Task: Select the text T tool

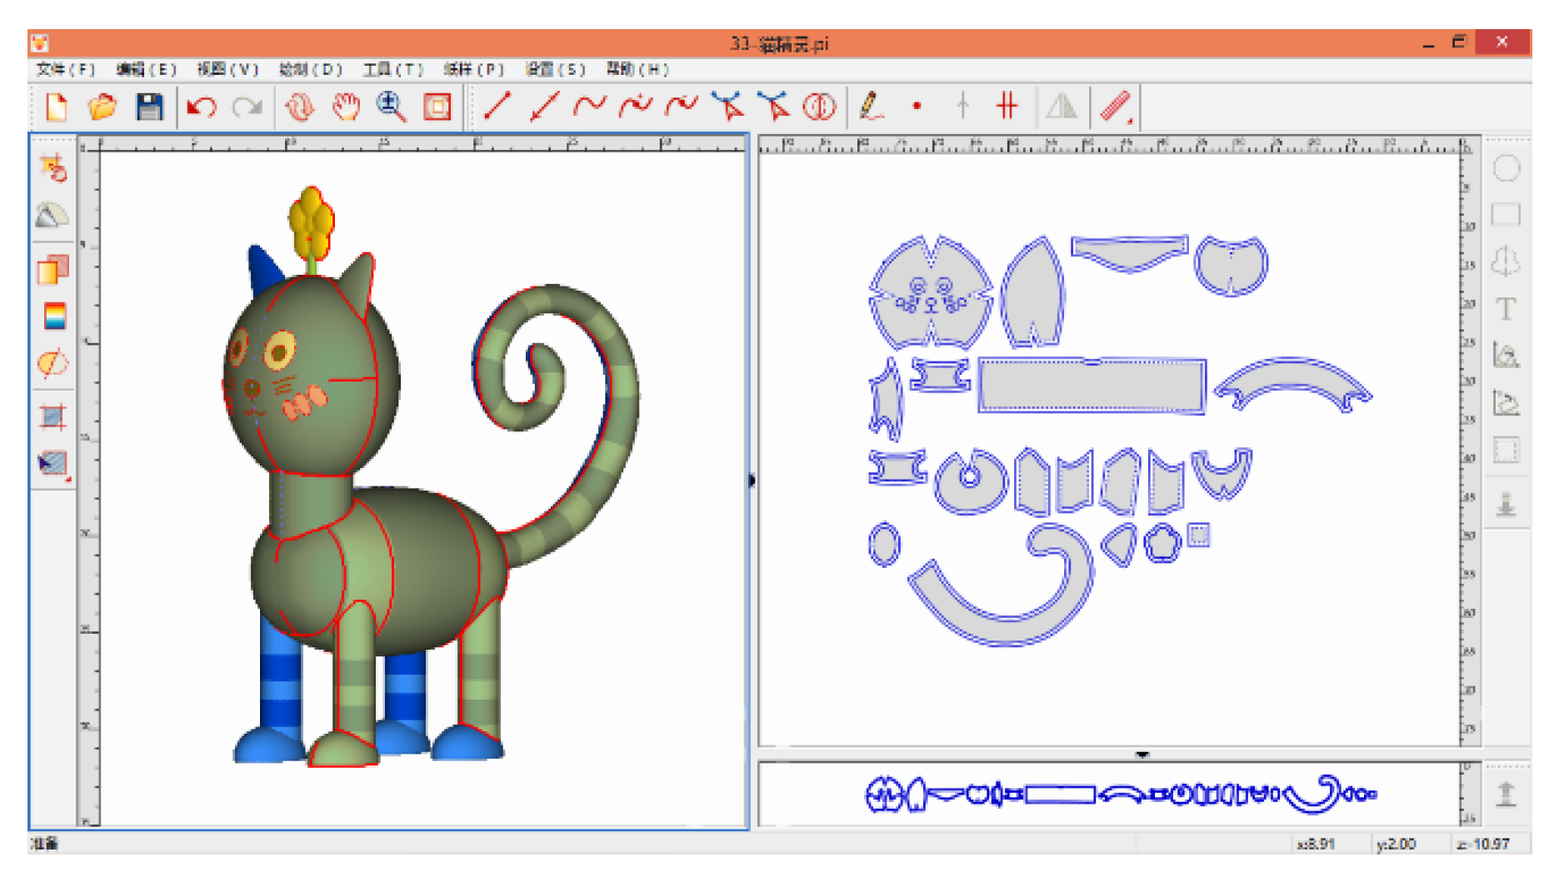Action: click(1506, 309)
